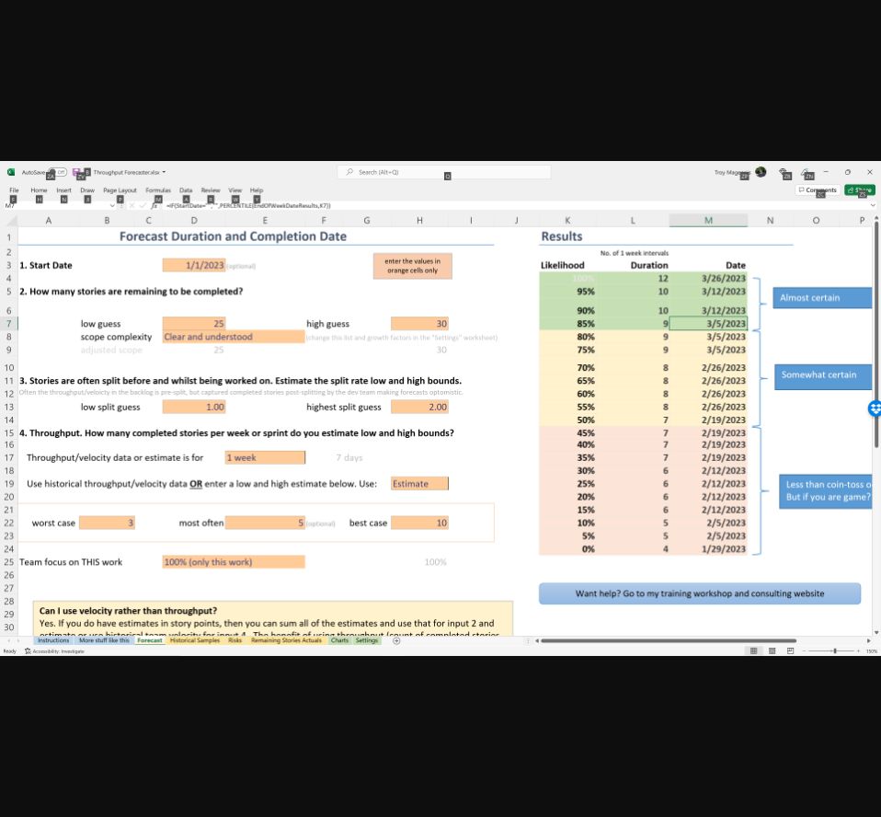Image resolution: width=881 pixels, height=817 pixels.
Task: Open the Comments pane button
Action: click(x=818, y=190)
